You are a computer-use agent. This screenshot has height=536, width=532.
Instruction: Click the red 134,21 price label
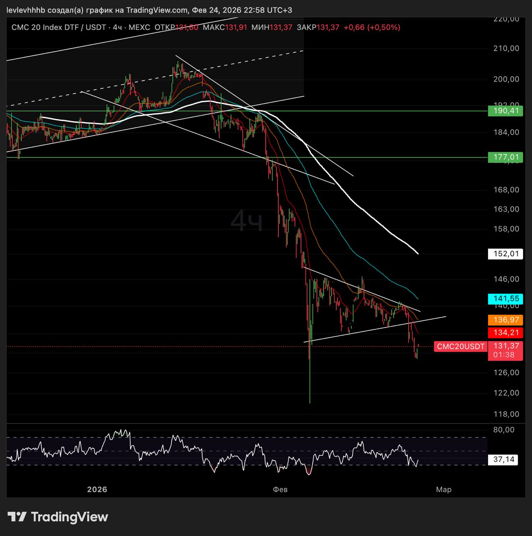point(506,333)
